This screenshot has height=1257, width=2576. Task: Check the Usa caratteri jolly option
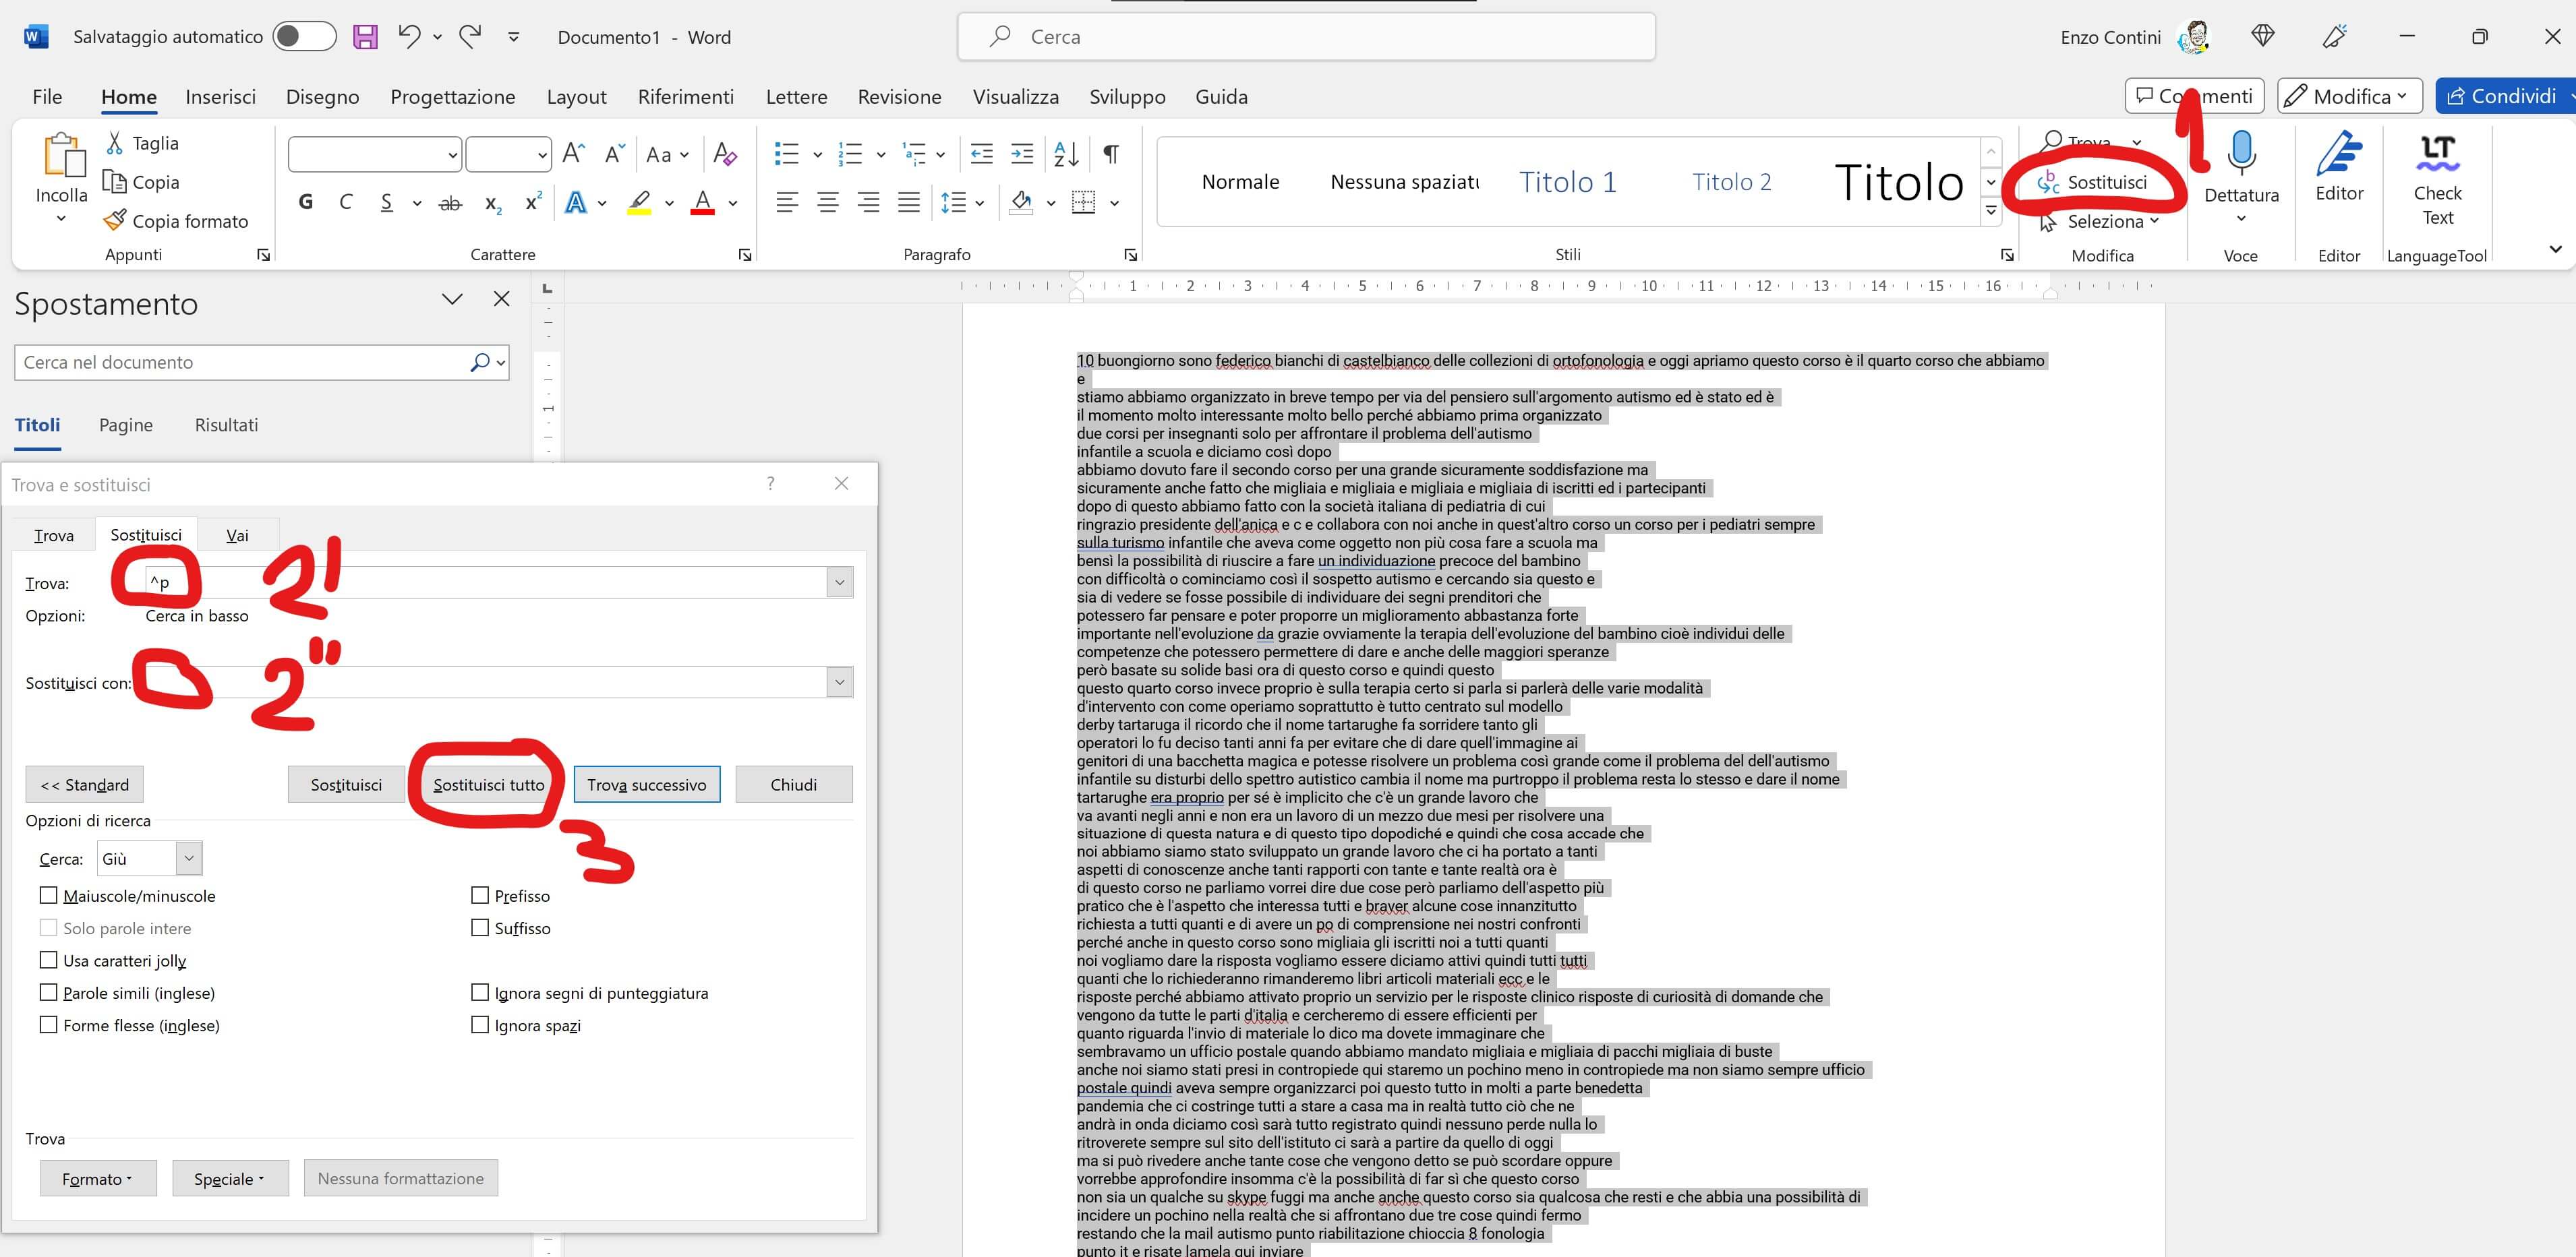pyautogui.click(x=48, y=960)
